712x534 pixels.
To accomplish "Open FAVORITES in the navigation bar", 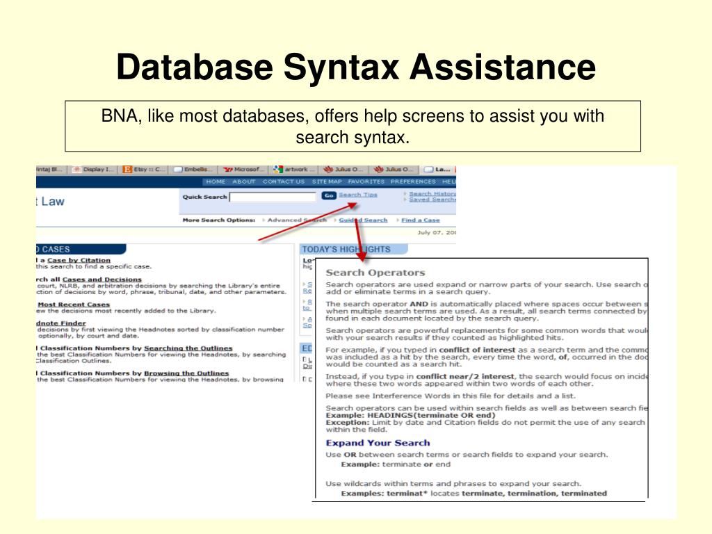I will 366,181.
